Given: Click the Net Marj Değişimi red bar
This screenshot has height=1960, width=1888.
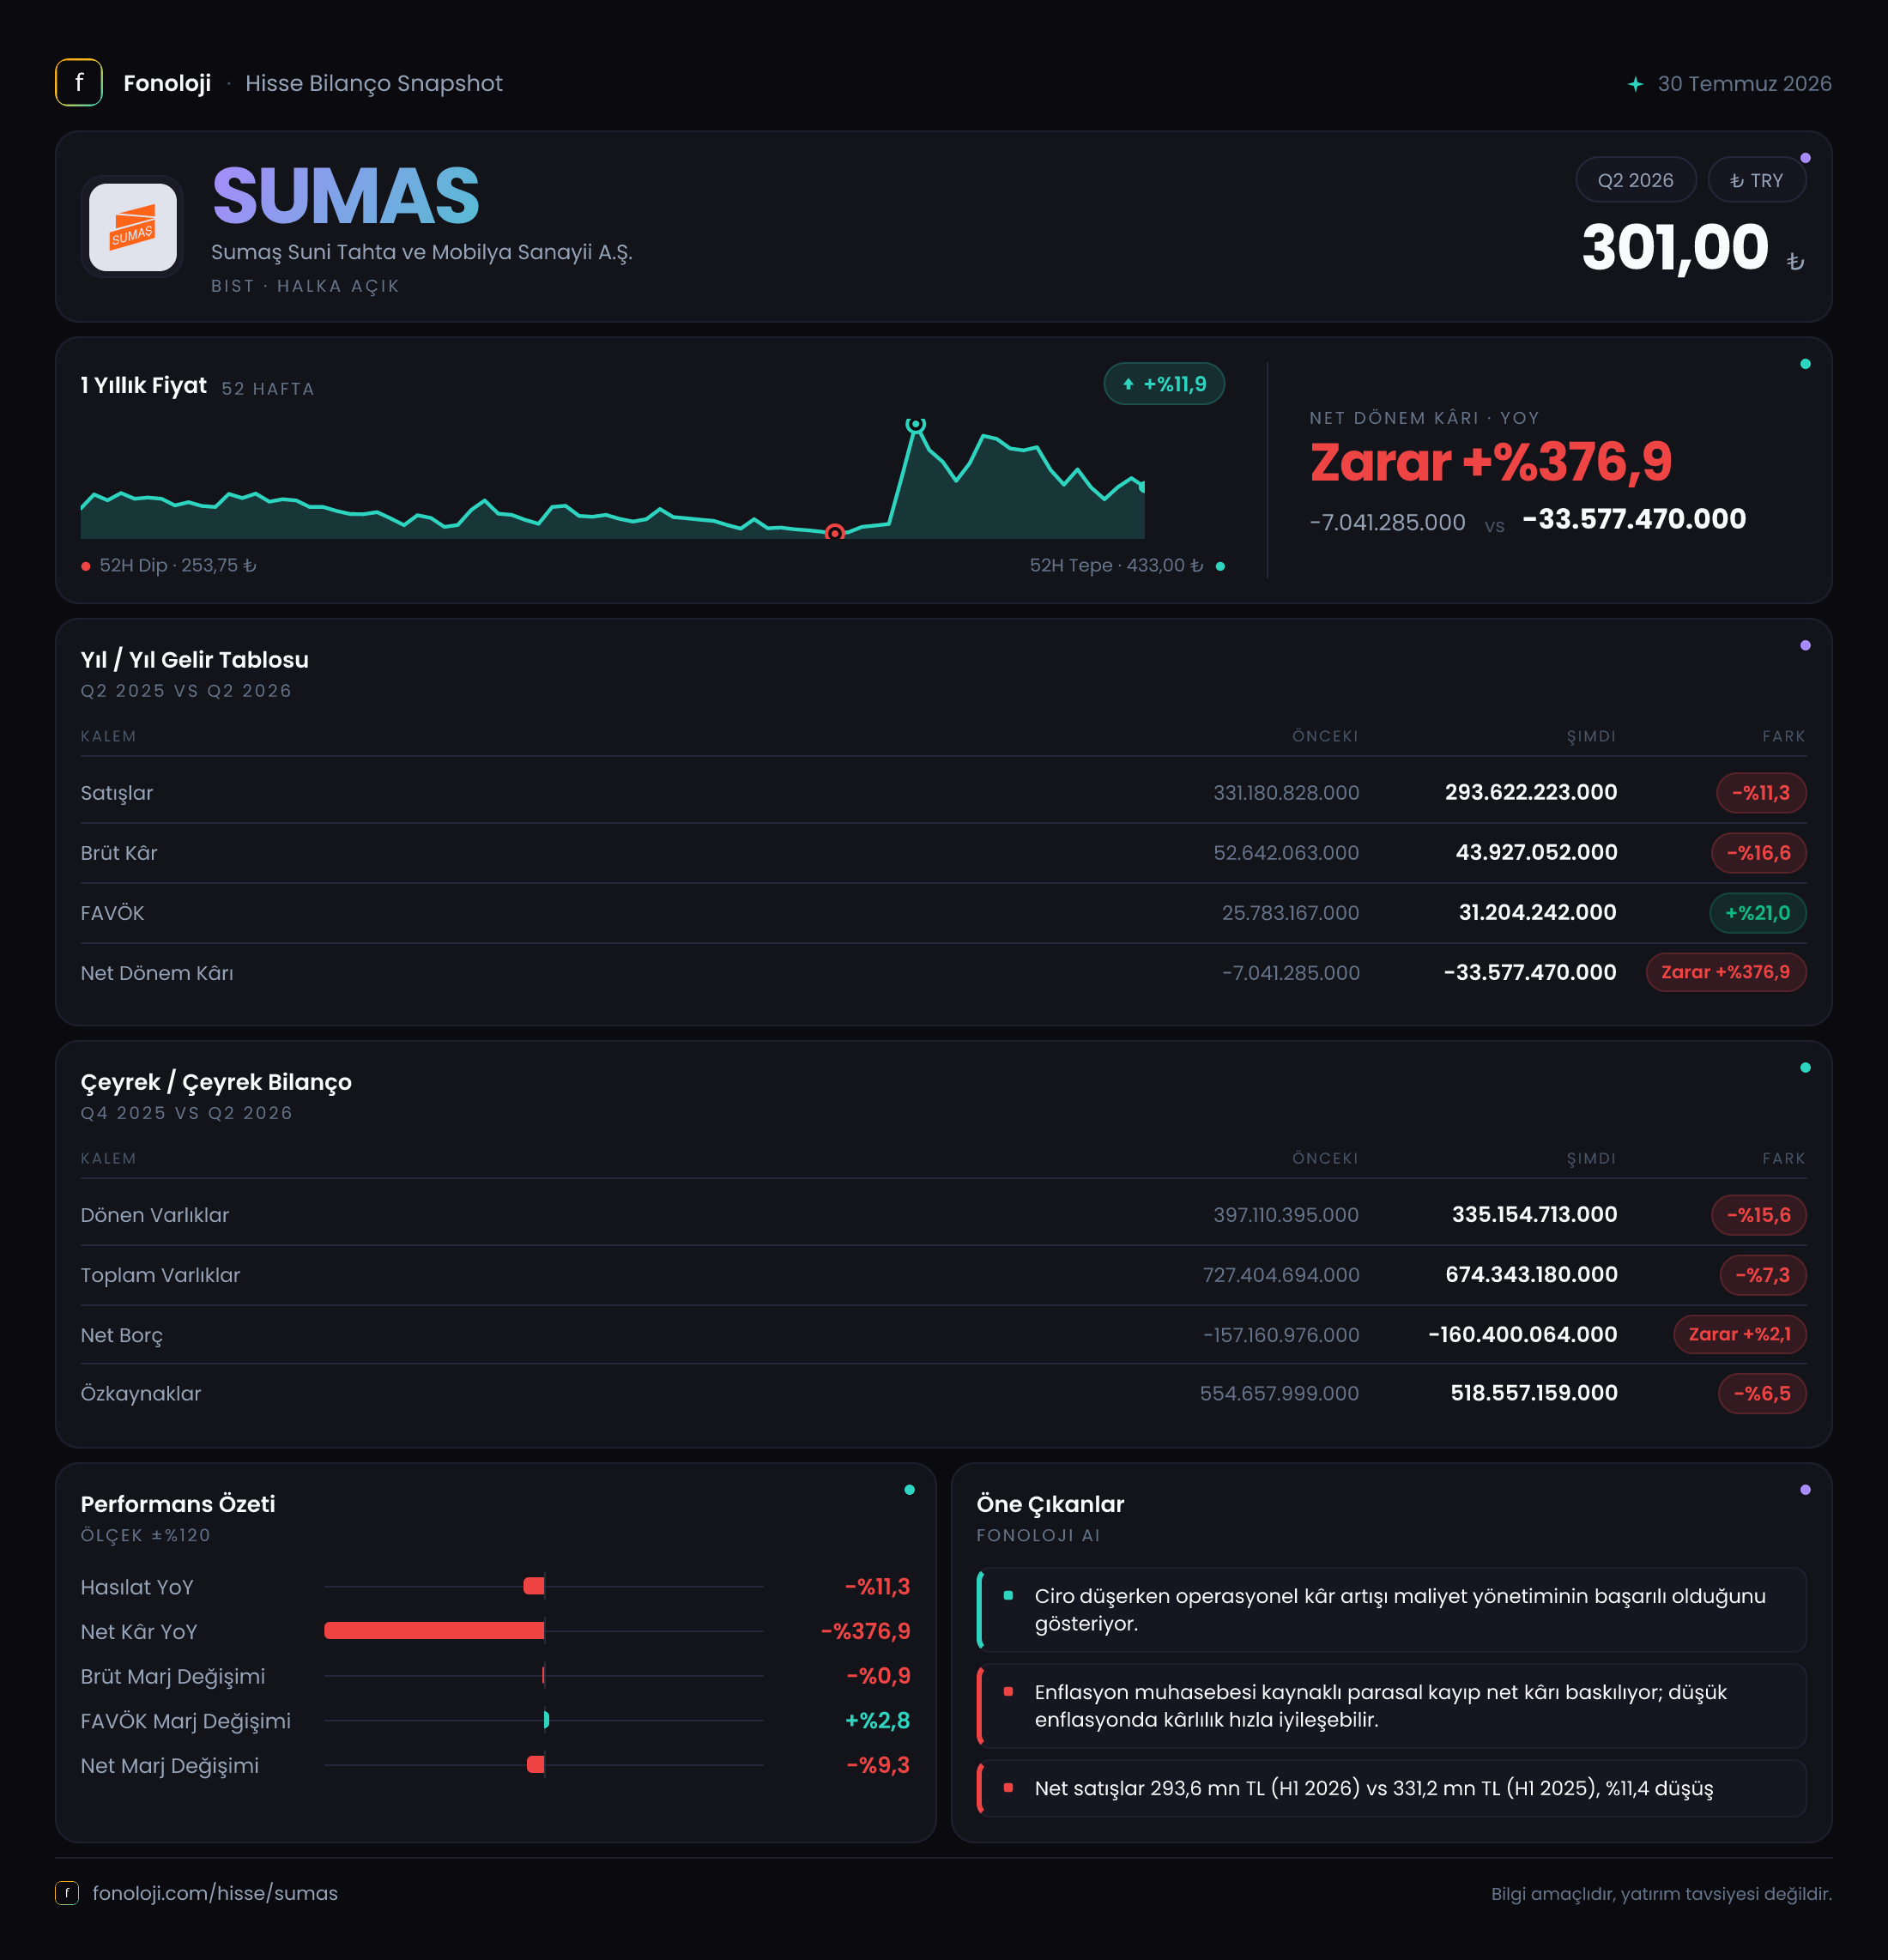Looking at the screenshot, I should click(x=536, y=1765).
